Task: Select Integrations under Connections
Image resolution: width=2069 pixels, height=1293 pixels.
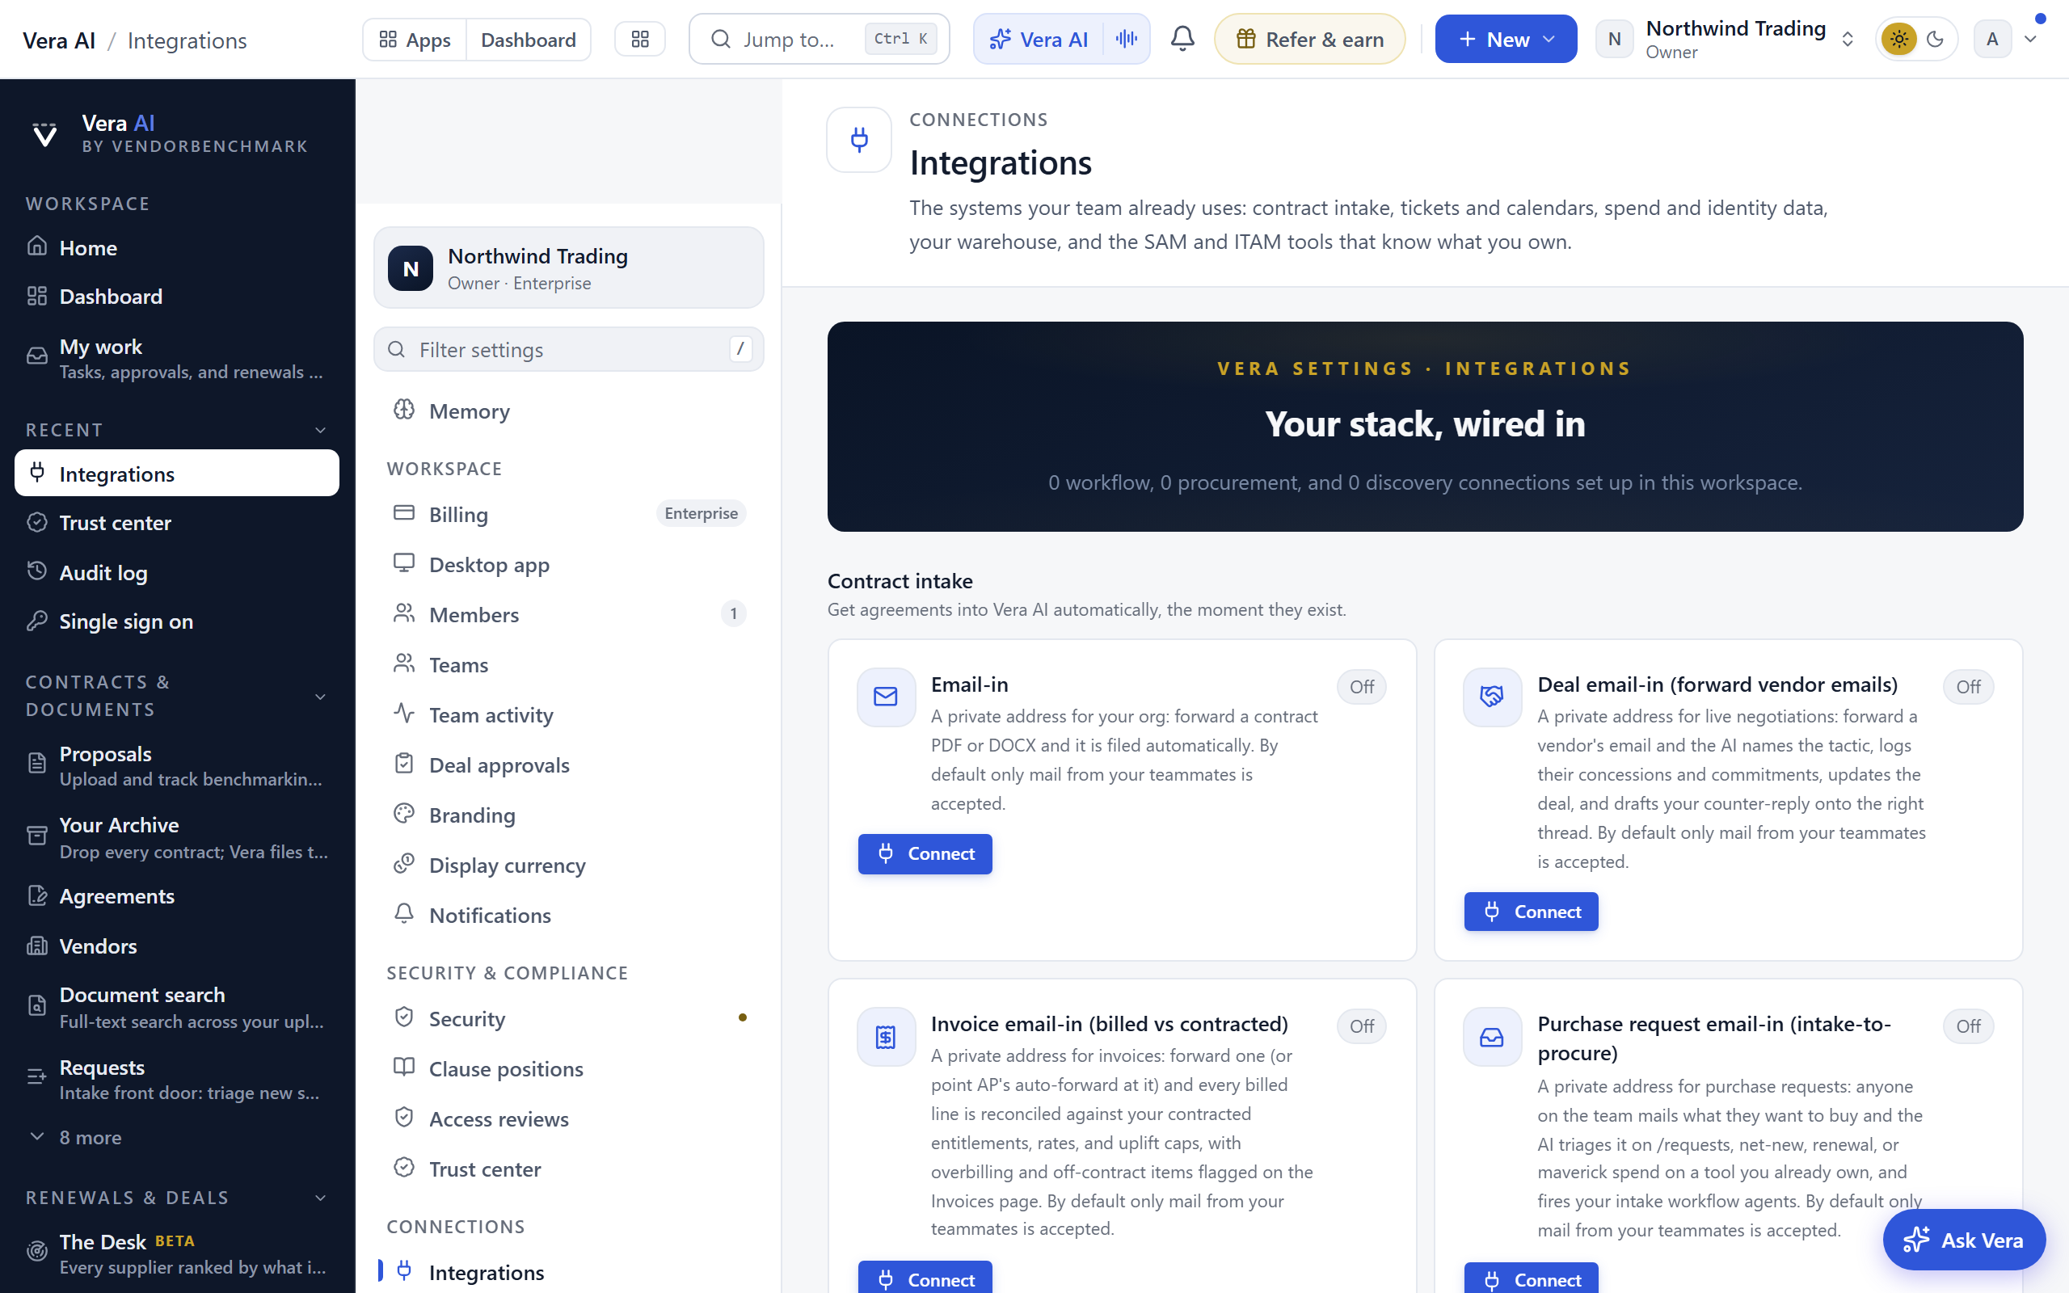Action: 568,1273
